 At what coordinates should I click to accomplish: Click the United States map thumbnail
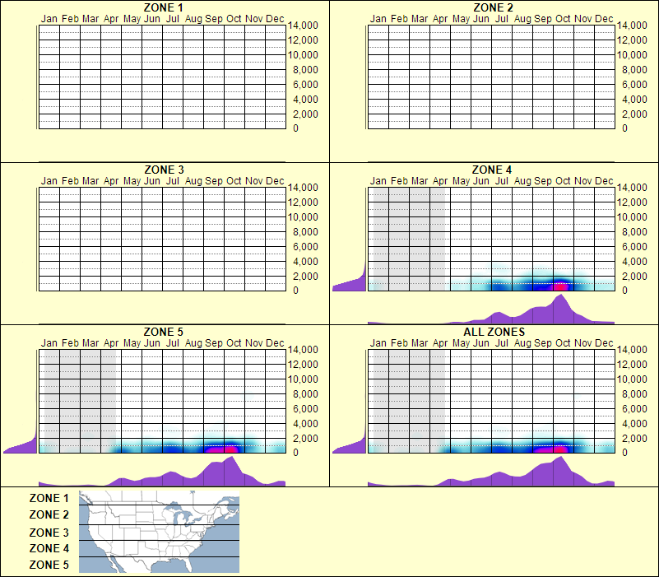pyautogui.click(x=158, y=531)
